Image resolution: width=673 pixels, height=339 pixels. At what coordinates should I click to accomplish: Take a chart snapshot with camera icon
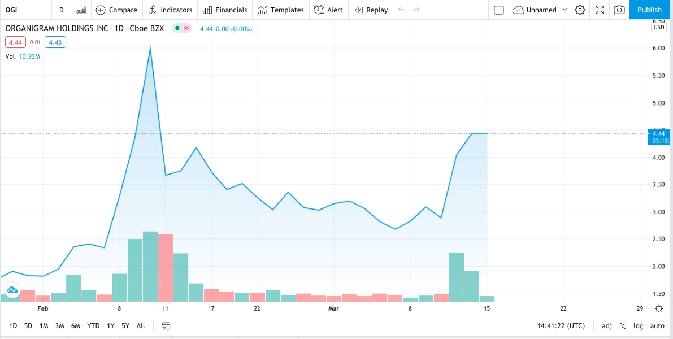point(619,10)
